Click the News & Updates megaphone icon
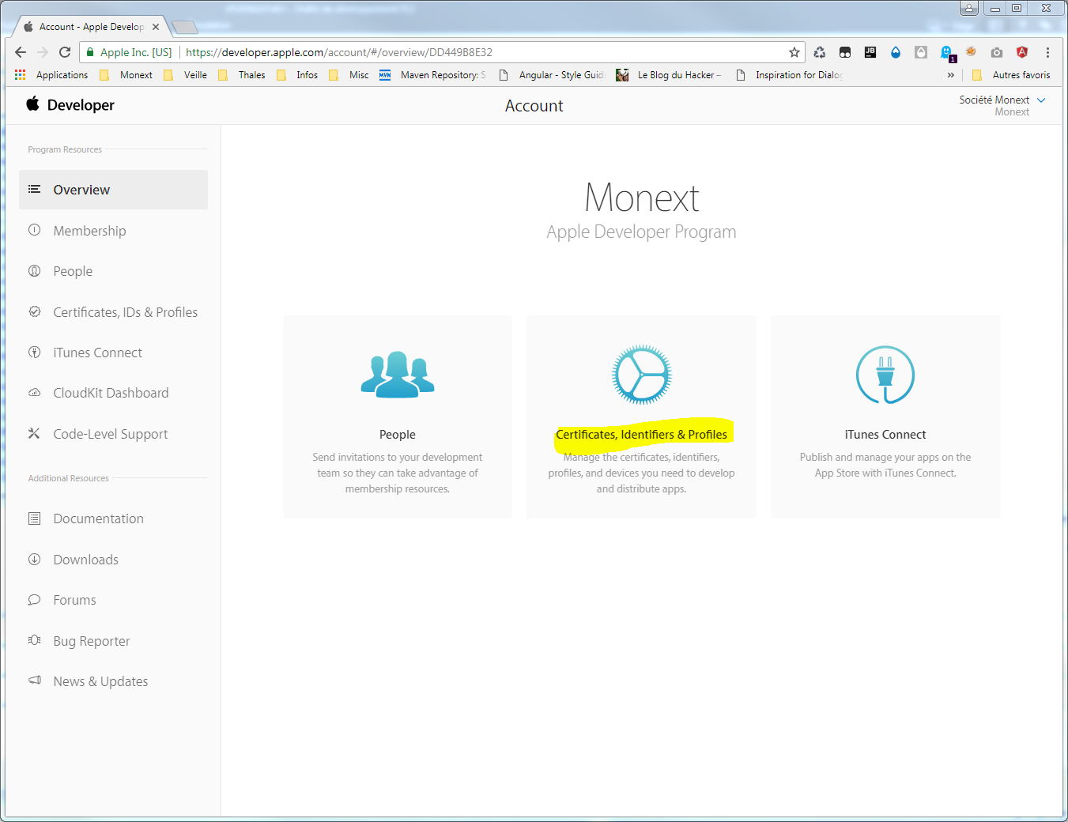 (x=34, y=681)
